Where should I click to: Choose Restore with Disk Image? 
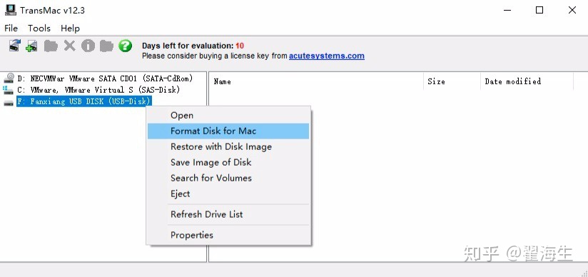228,147
